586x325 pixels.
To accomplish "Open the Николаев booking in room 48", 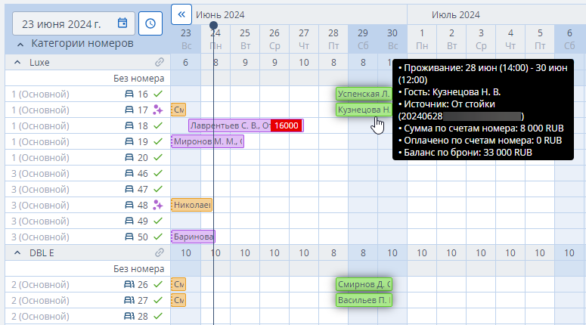I will pyautogui.click(x=192, y=205).
